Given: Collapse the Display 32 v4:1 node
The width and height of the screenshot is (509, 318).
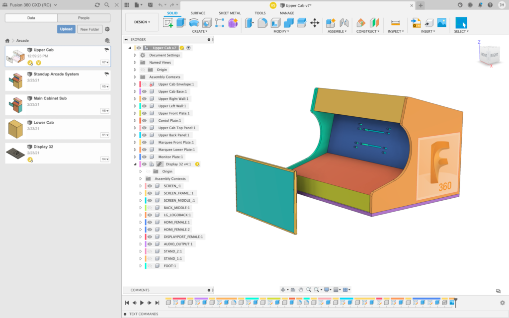Looking at the screenshot, I should coord(135,164).
